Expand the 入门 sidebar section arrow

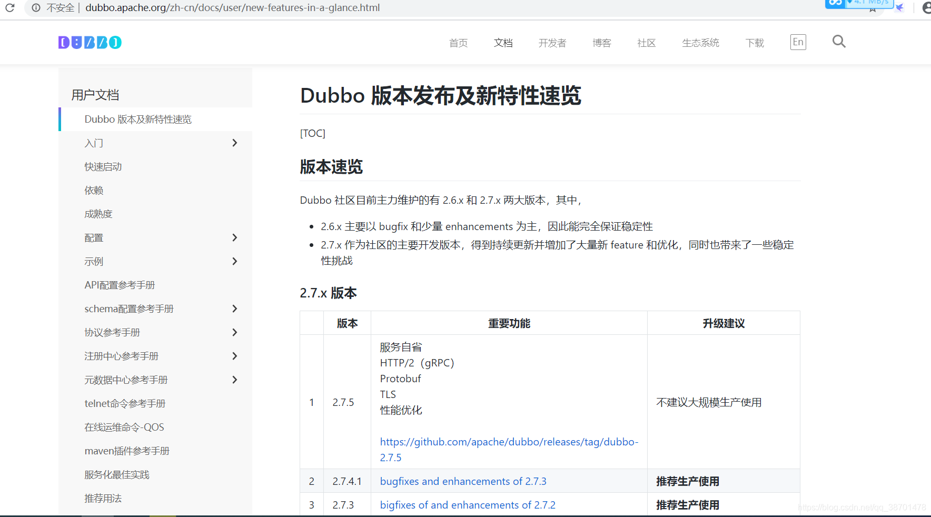pyautogui.click(x=235, y=143)
